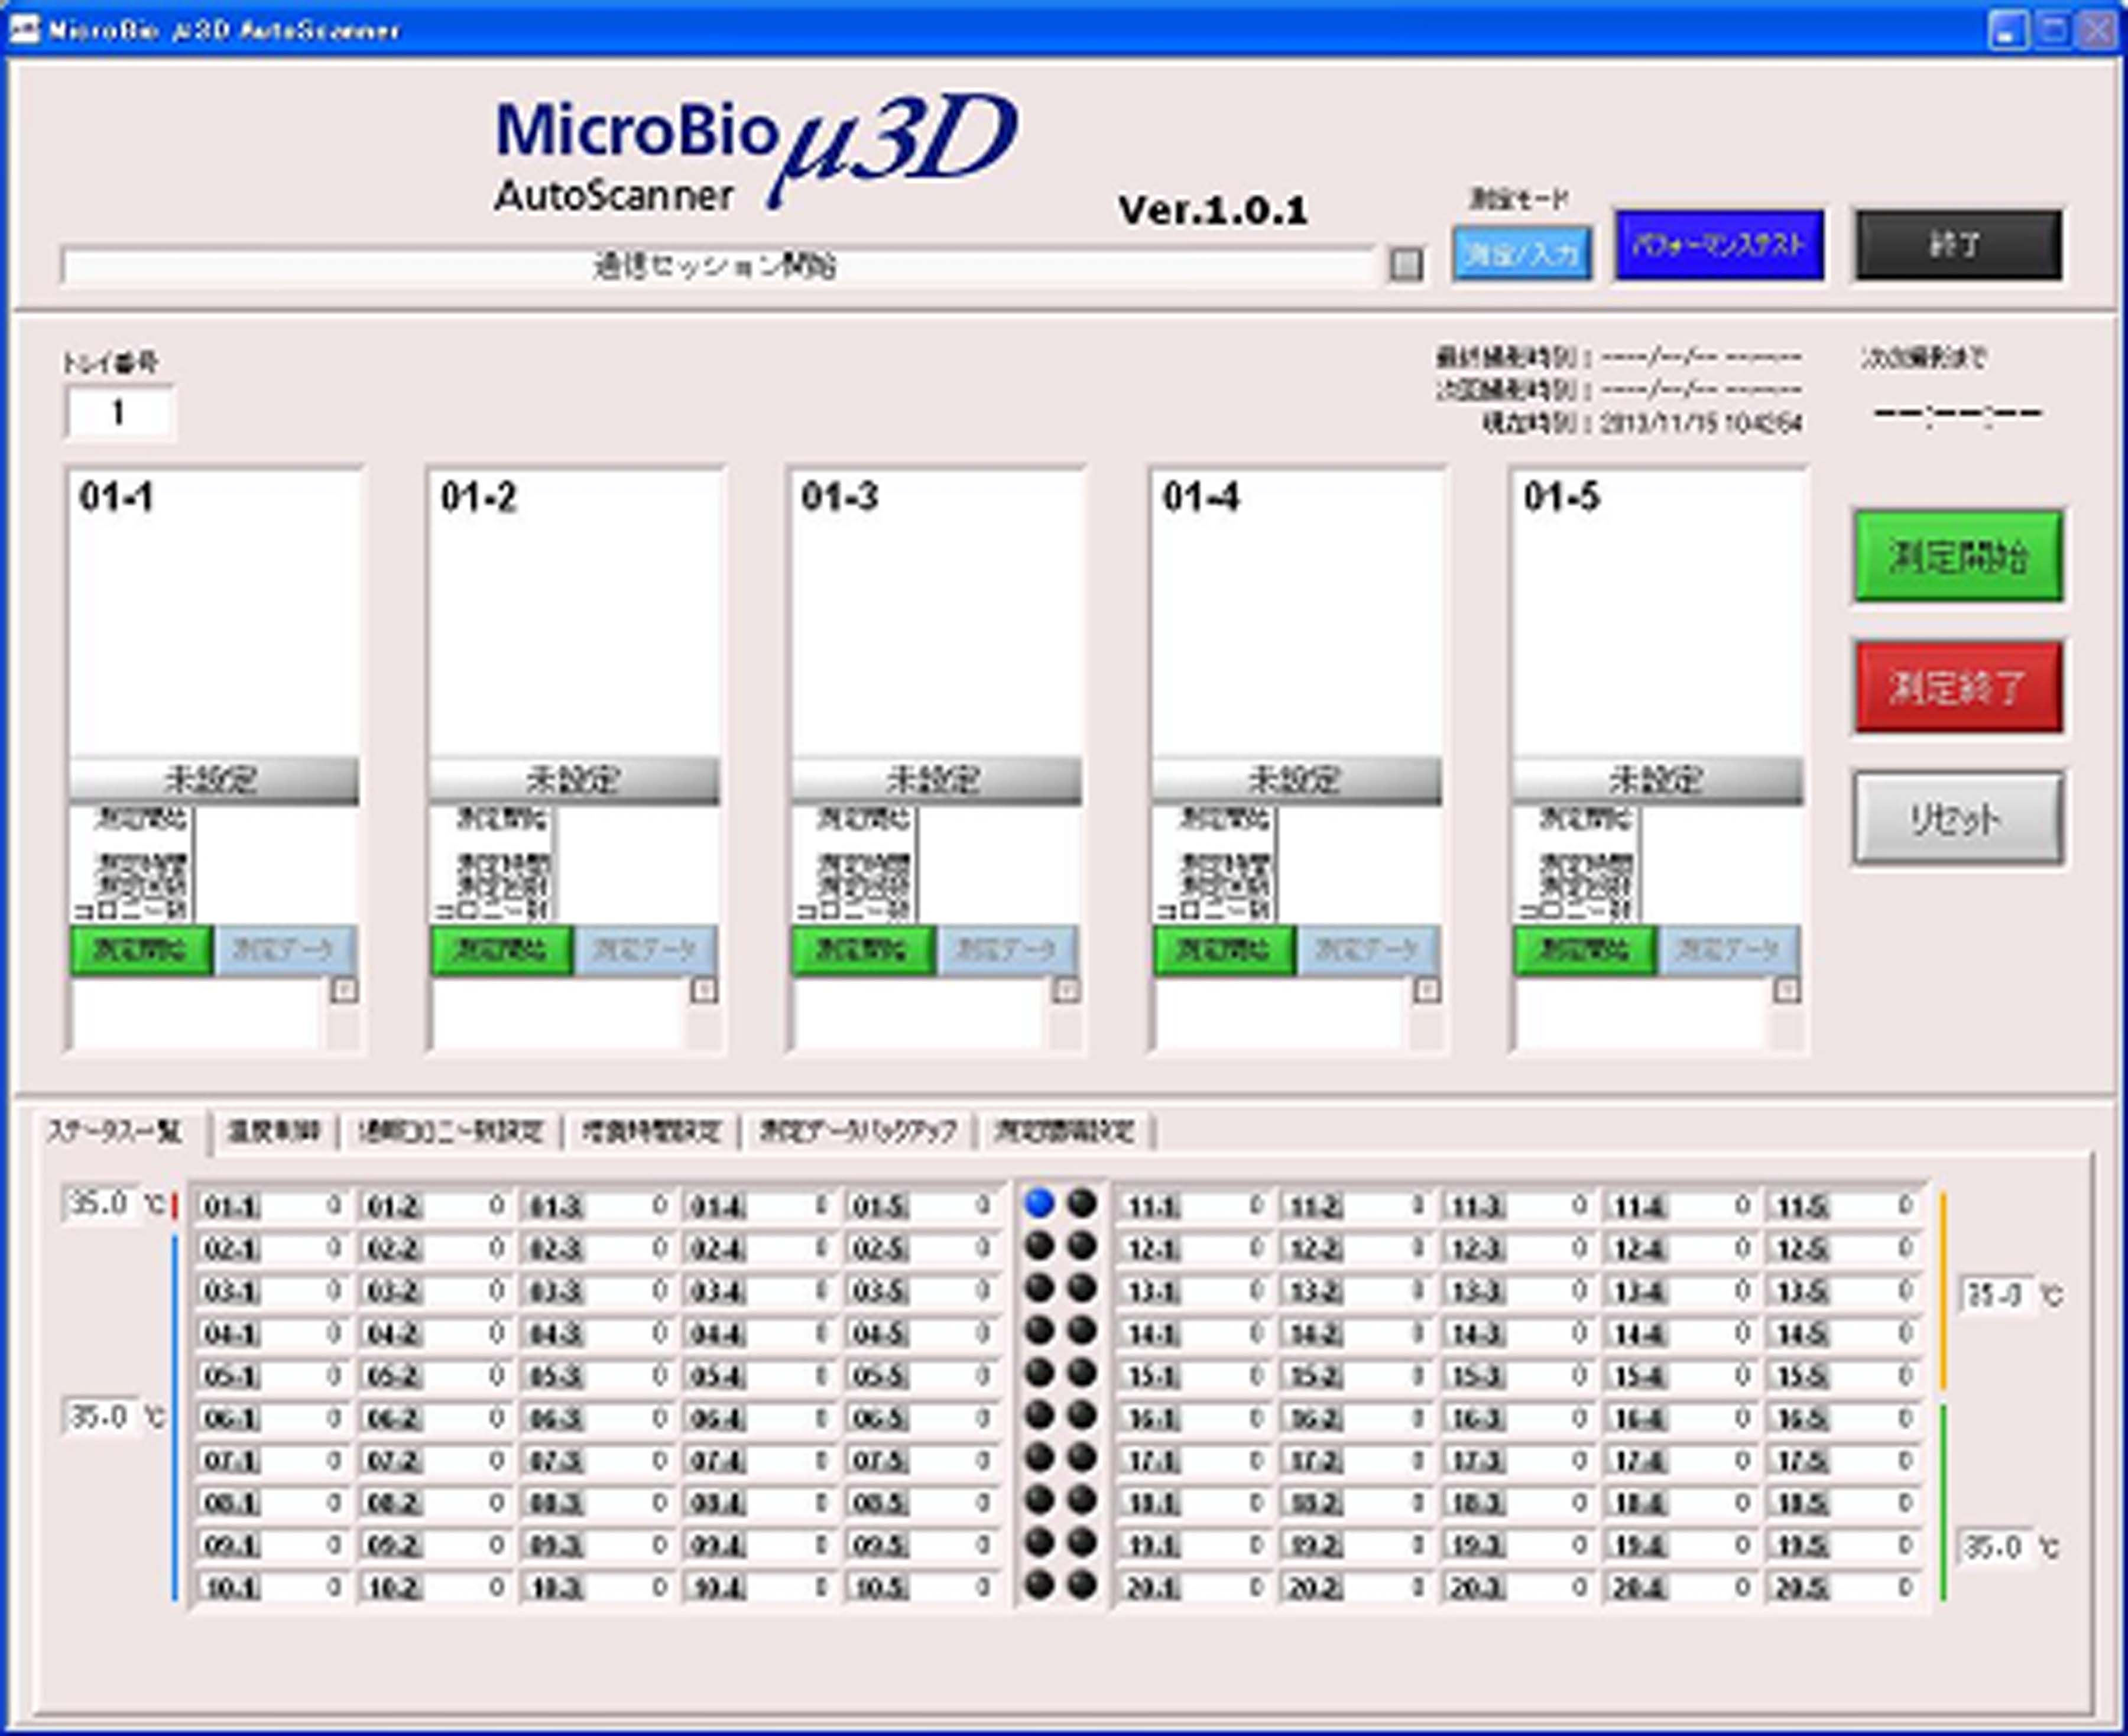The width and height of the screenshot is (2128, 1736).
Task: Click the LED indicator next to row 20-1
Action: (1082, 1585)
